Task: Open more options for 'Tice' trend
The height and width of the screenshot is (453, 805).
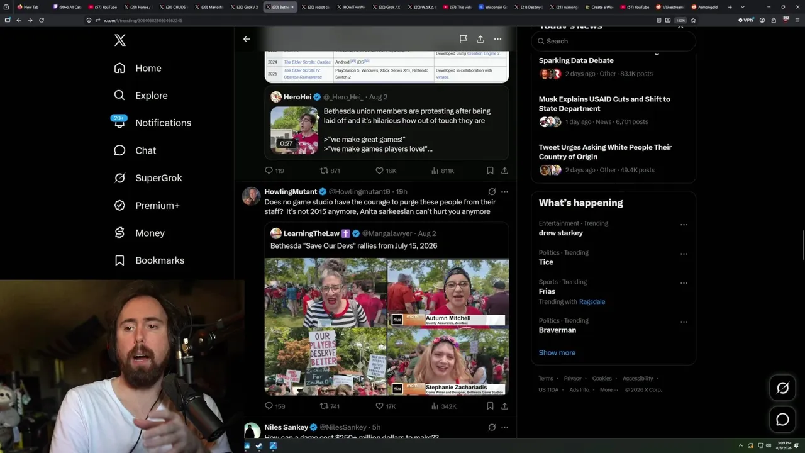Action: pyautogui.click(x=684, y=254)
